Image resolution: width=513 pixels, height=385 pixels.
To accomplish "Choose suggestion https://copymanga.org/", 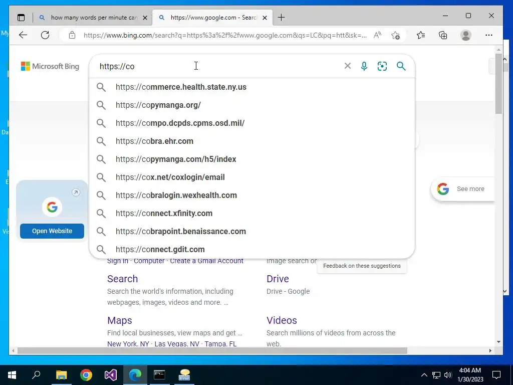I will pos(252,105).
